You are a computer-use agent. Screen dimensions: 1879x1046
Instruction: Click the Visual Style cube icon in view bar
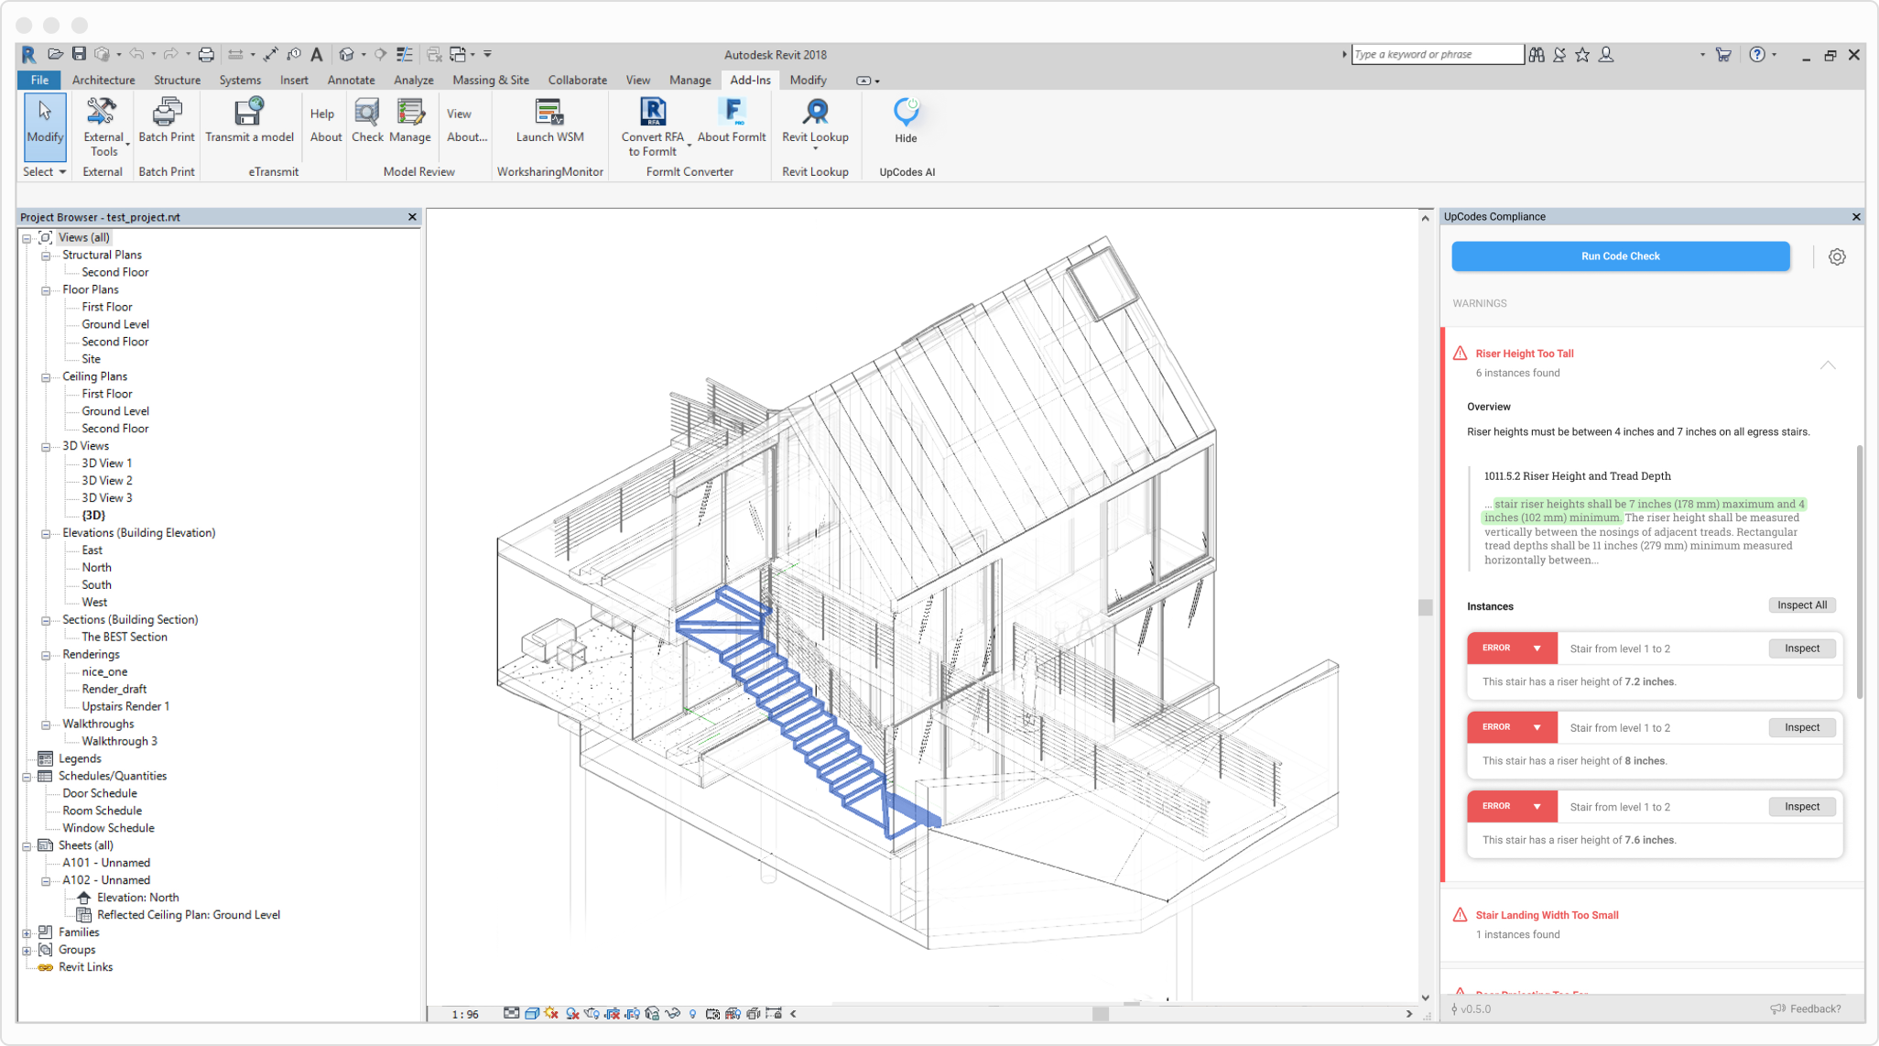532,1013
